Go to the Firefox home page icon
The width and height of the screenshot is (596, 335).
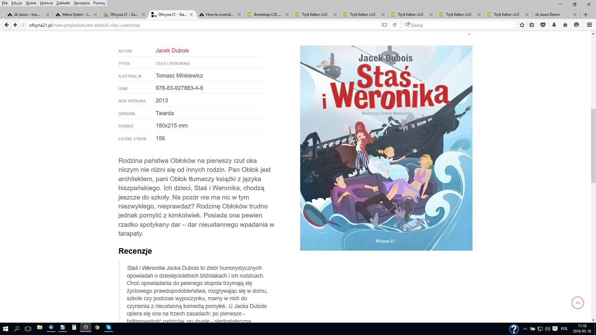(565, 25)
